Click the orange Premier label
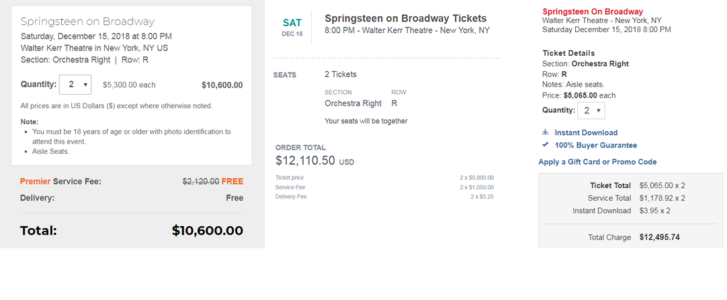The width and height of the screenshot is (727, 300). click(x=35, y=181)
